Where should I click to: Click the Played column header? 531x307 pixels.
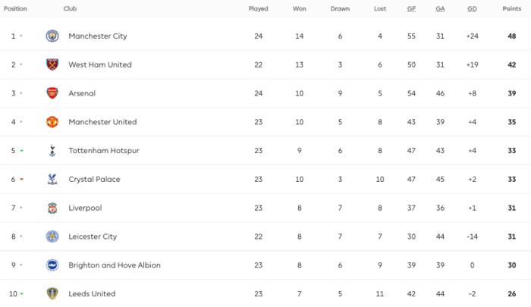pyautogui.click(x=258, y=9)
